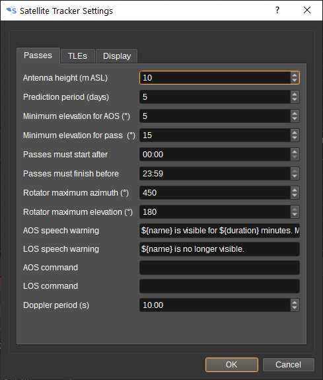Click the empty AOS command field

click(219, 268)
